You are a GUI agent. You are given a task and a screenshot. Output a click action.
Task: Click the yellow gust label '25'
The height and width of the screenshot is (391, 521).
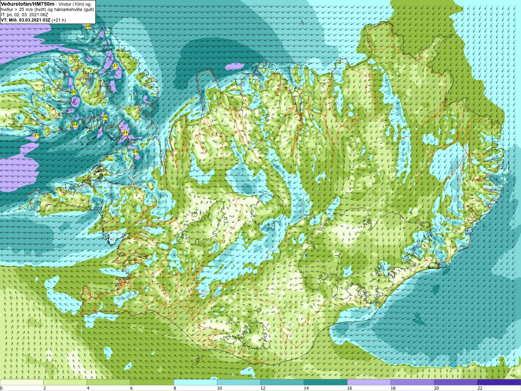coord(74,92)
